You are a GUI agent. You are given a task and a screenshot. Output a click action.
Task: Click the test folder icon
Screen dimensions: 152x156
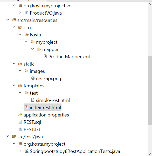(26, 93)
